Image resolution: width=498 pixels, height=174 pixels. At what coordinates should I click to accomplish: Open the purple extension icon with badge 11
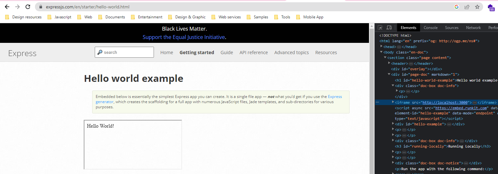tap(491, 7)
